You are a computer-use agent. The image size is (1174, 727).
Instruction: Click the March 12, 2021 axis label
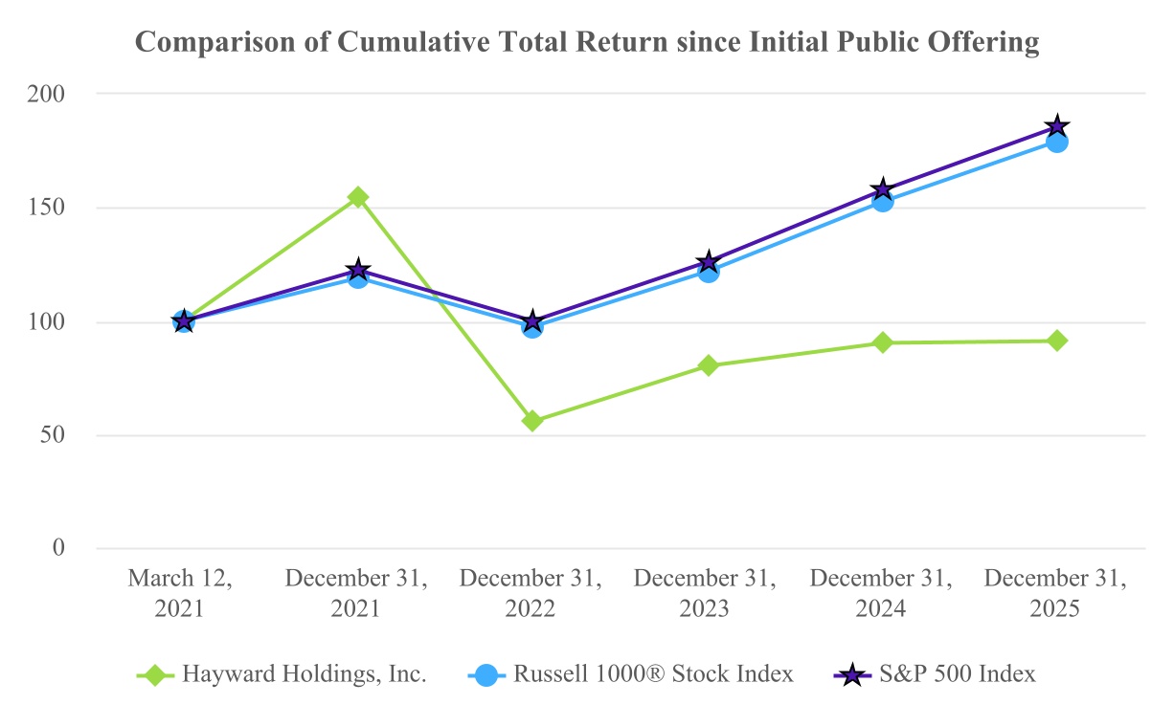(182, 594)
